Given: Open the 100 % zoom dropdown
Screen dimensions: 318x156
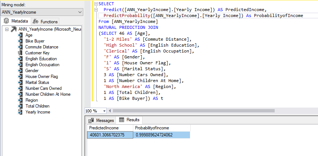Looking at the screenshot, I should pos(104,111).
